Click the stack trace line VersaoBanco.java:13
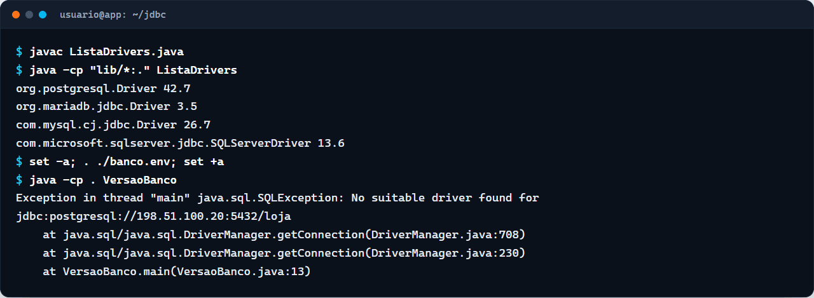This screenshot has height=298, width=814. [177, 271]
